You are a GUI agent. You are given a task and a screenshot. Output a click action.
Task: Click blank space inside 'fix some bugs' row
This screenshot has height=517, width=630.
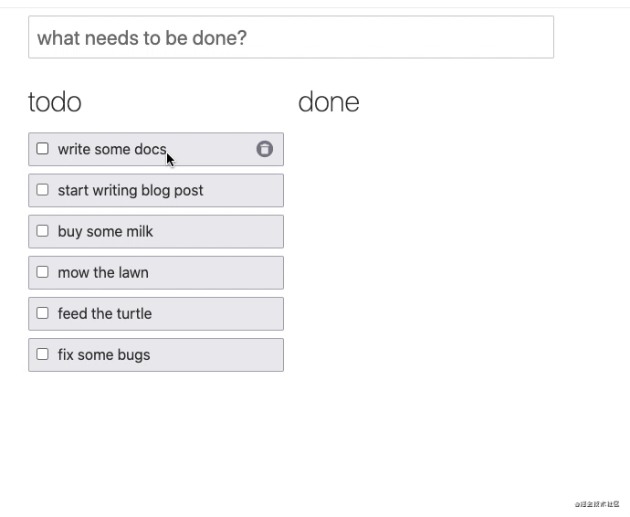pyautogui.click(x=219, y=354)
